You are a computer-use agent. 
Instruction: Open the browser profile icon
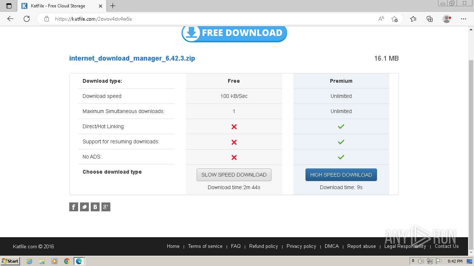tap(447, 19)
